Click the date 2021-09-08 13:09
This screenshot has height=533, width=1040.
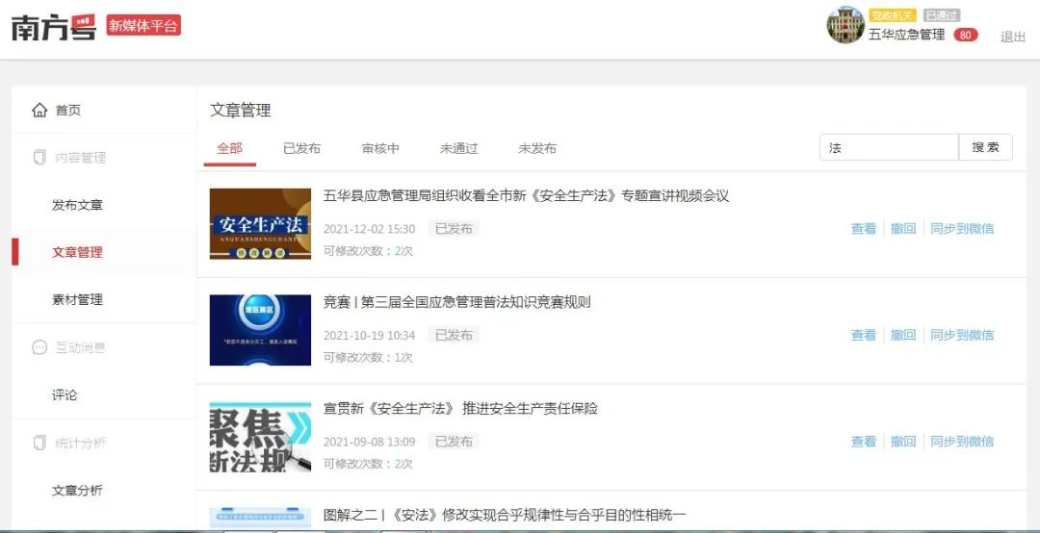click(369, 443)
